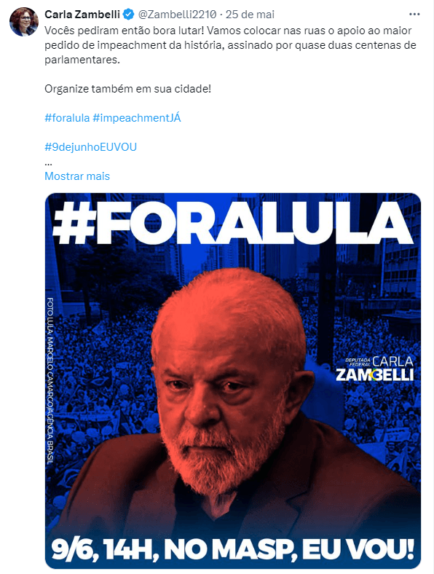Click the vertical photo credit text
The width and height of the screenshot is (434, 574).
coord(50,381)
